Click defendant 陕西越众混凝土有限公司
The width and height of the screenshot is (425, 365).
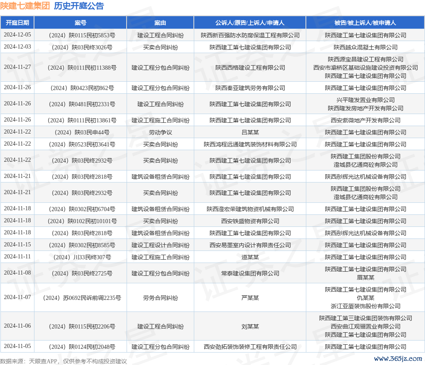pos(366,47)
